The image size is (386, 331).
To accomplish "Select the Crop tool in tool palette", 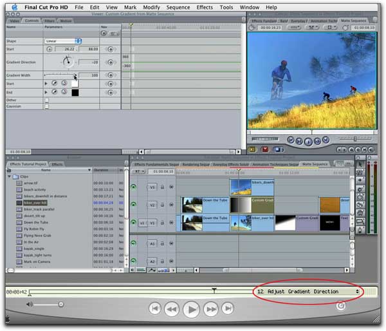I will pos(360,222).
